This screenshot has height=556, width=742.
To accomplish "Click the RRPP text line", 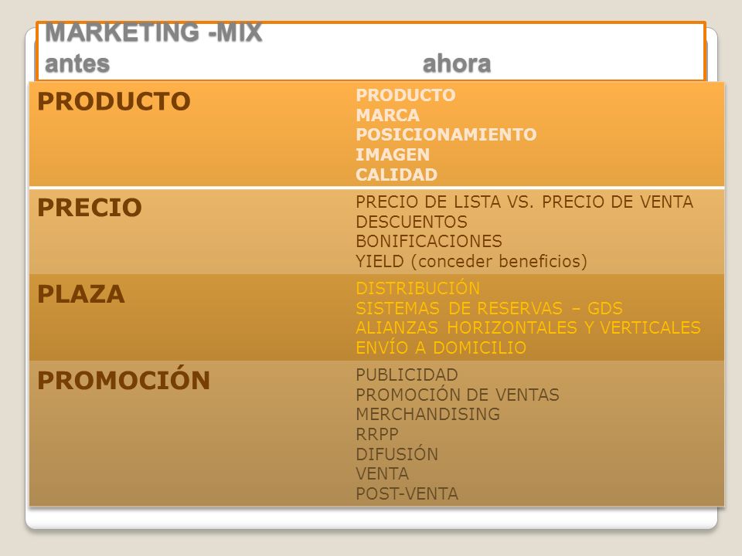I will click(x=377, y=433).
